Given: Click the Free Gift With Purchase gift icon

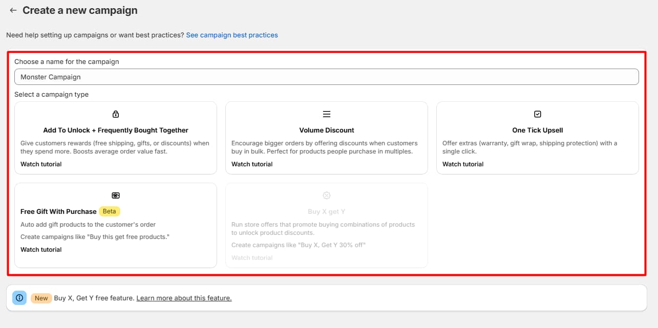Looking at the screenshot, I should (x=116, y=195).
